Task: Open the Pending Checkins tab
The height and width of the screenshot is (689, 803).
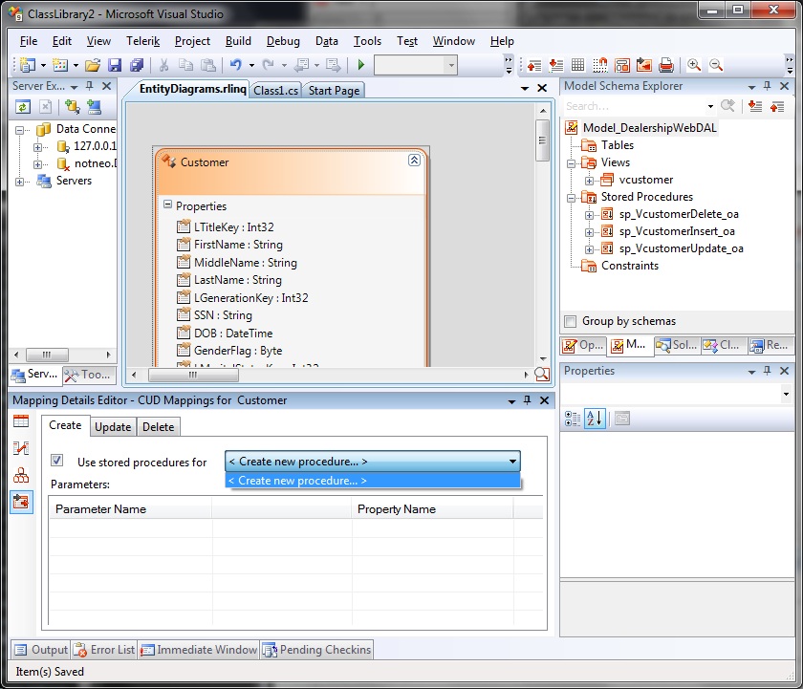Action: (x=316, y=650)
